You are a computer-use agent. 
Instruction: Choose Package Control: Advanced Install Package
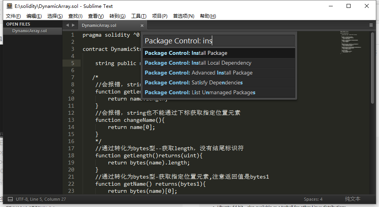(219, 73)
